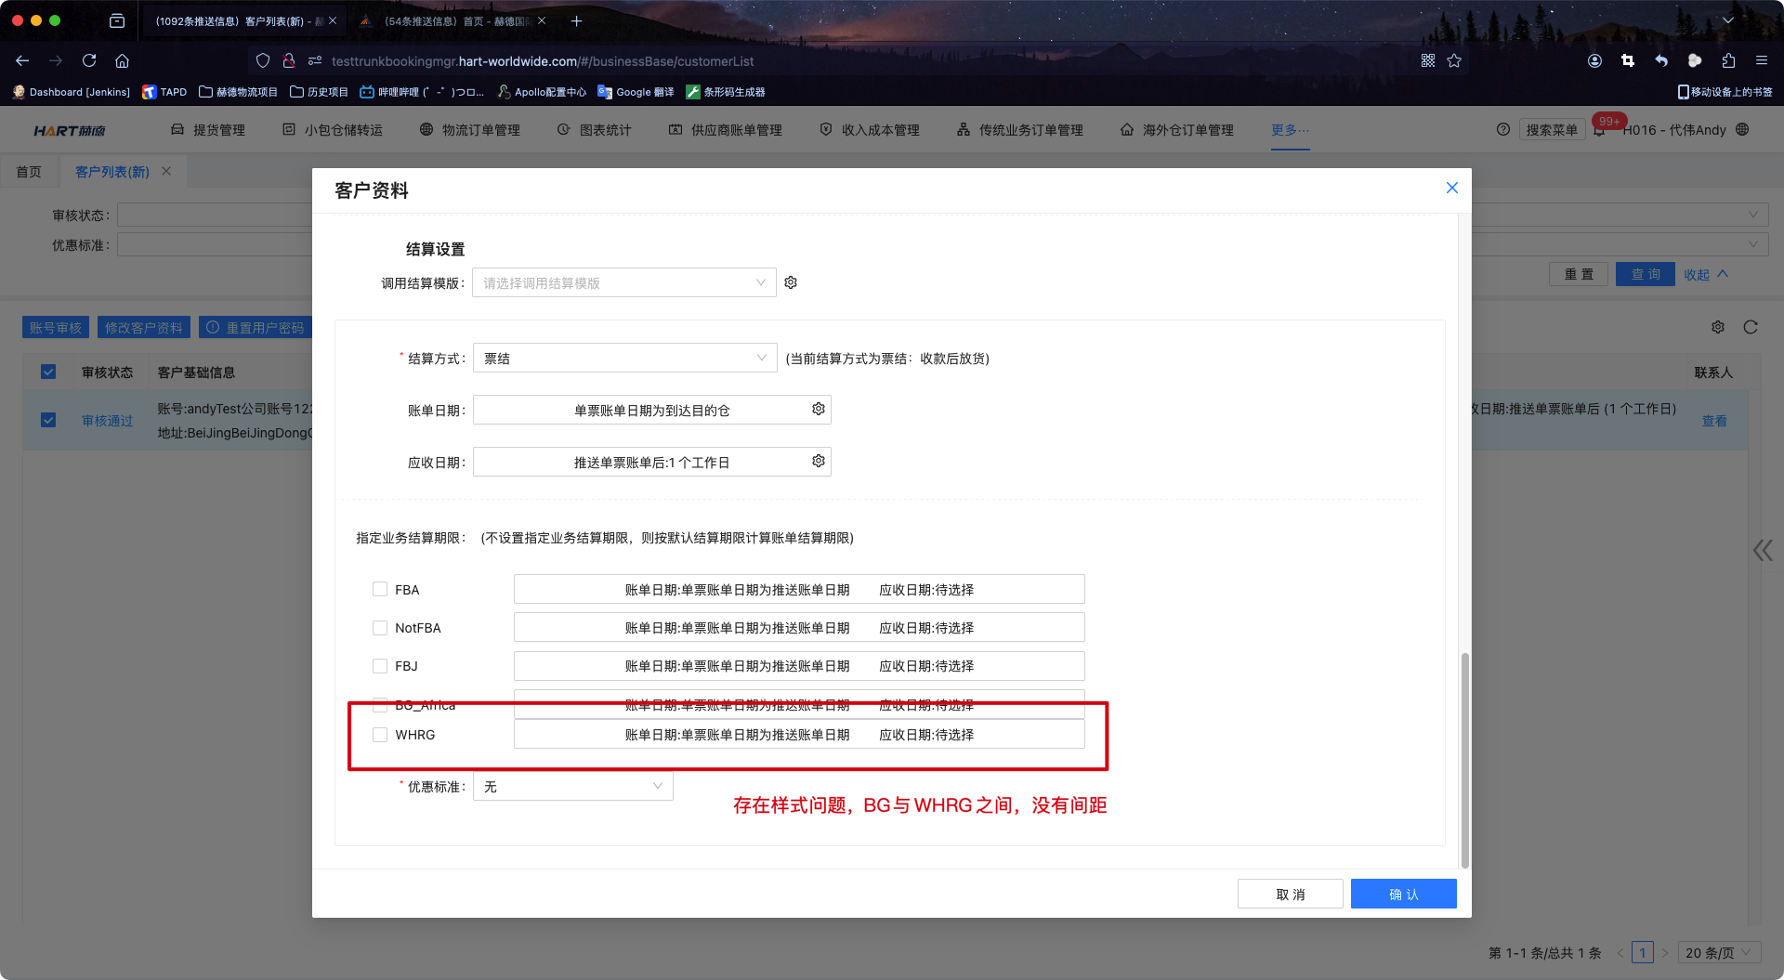Open the 优惠标准 dropdown showing 无
The image size is (1784, 980).
[572, 787]
